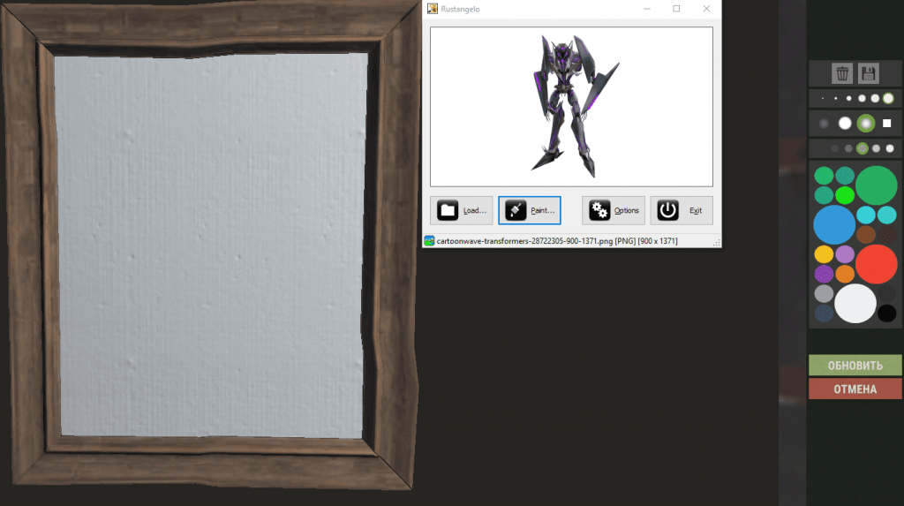
Task: Open Rustangelo Options
Action: [x=614, y=210]
